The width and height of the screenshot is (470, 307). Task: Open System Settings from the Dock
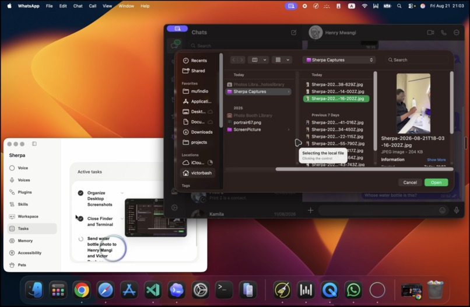click(x=200, y=290)
